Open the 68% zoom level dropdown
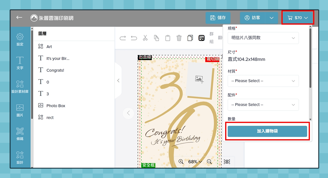The image size is (328, 178). (x=195, y=162)
